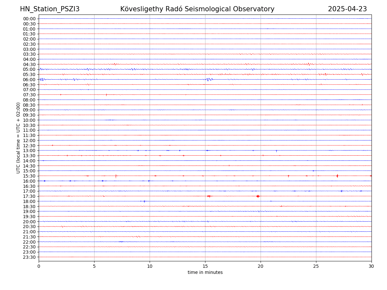Click the large red spike on 15:30 trace
Viewport: 387px width, 290px height.
coord(337,176)
